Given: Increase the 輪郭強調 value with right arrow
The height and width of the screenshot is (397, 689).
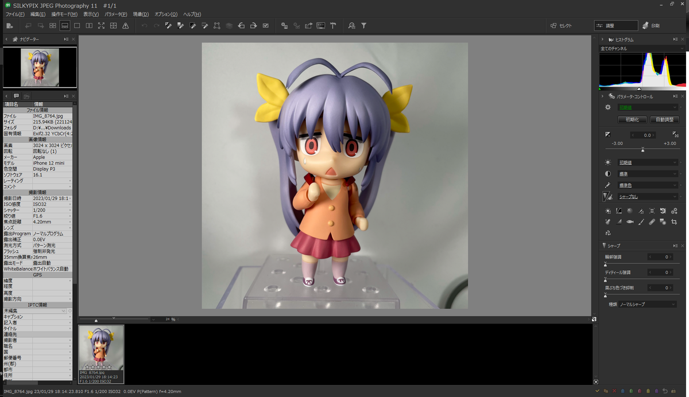Looking at the screenshot, I should [x=672, y=257].
